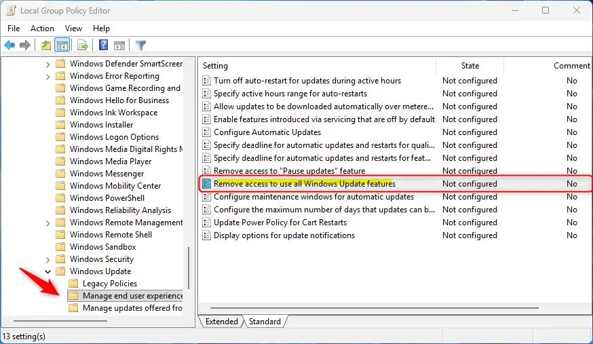The width and height of the screenshot is (593, 344).
Task: Select Windows Media Digital Rights tree item
Action: click(x=126, y=149)
